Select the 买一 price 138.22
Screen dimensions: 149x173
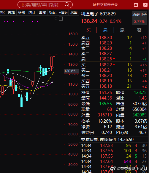pos(106,65)
